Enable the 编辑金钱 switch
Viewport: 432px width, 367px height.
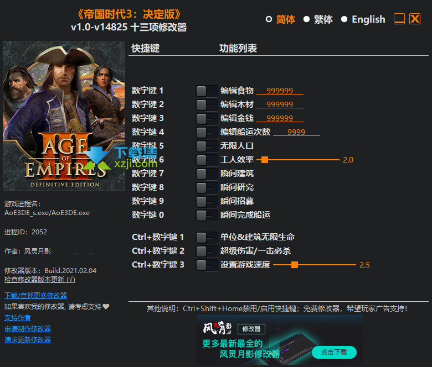coord(207,119)
